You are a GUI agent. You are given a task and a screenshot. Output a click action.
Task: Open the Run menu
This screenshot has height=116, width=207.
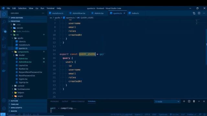click(x=42, y=8)
